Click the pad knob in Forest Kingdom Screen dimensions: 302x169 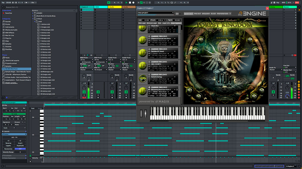coord(249,40)
